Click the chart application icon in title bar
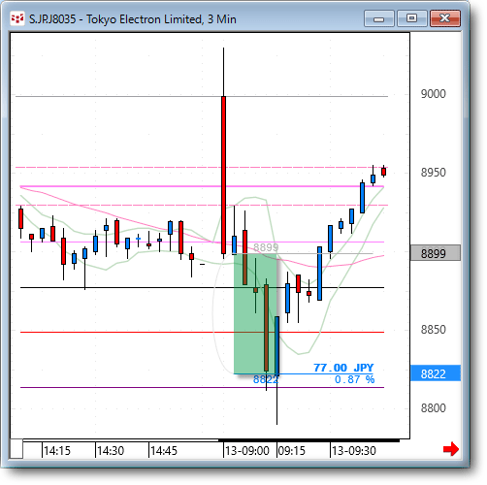The height and width of the screenshot is (485, 487). pyautogui.click(x=17, y=19)
